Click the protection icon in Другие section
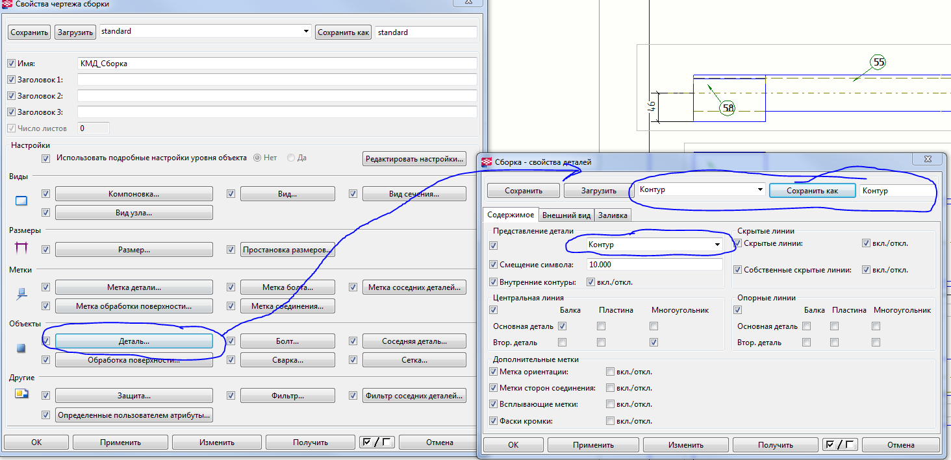Image resolution: width=951 pixels, height=460 pixels. pyautogui.click(x=21, y=394)
